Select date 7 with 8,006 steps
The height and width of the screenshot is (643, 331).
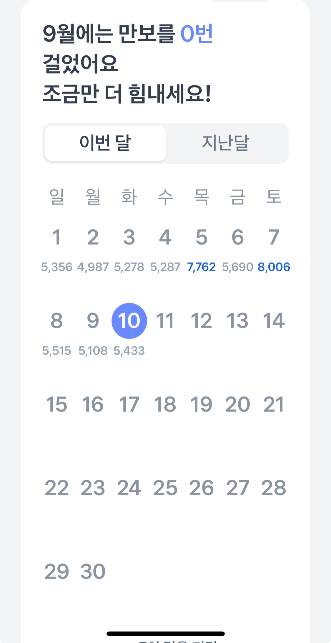[274, 237]
